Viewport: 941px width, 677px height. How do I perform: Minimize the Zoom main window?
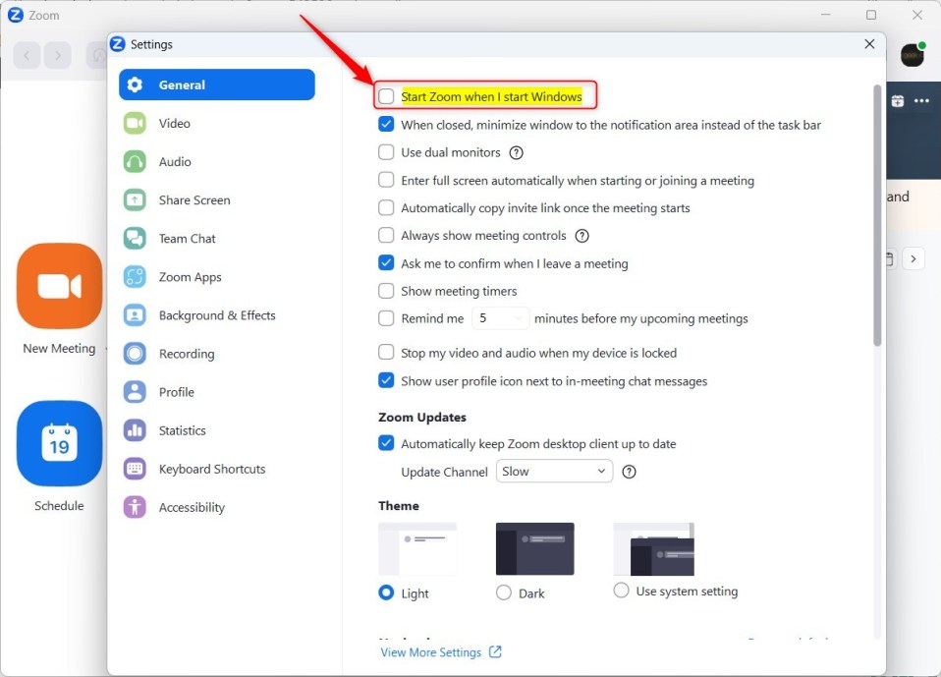pos(826,15)
